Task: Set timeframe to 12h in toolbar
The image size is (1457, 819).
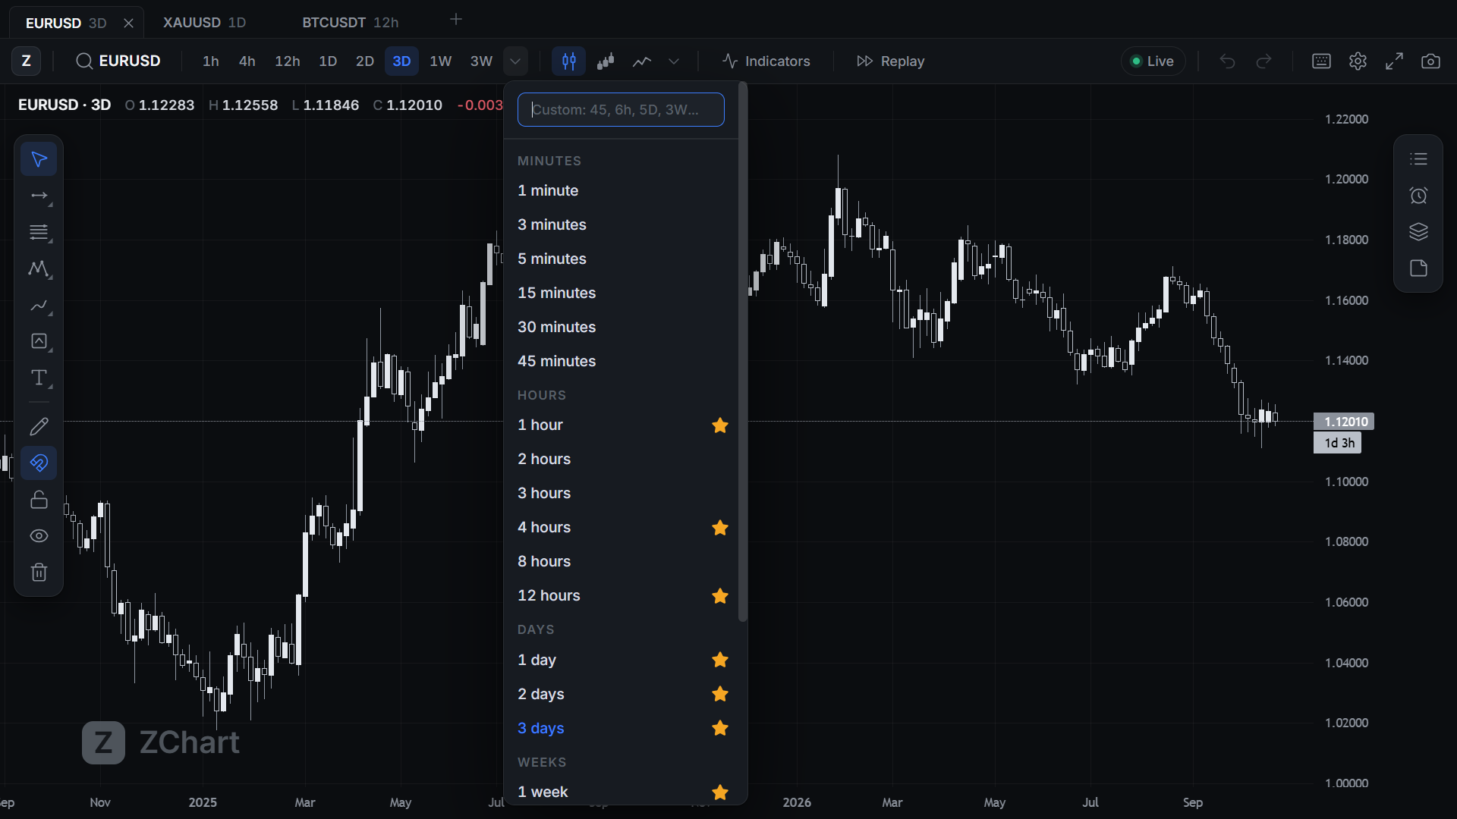Action: (288, 61)
